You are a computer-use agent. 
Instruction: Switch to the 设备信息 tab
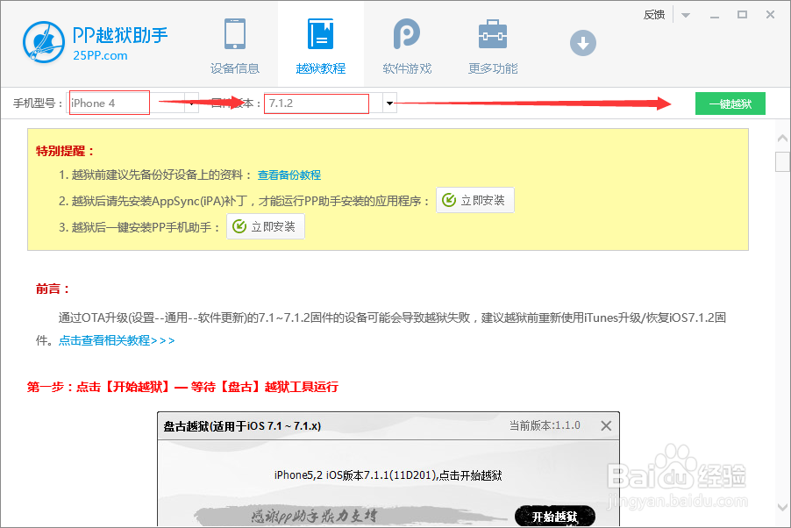(234, 68)
